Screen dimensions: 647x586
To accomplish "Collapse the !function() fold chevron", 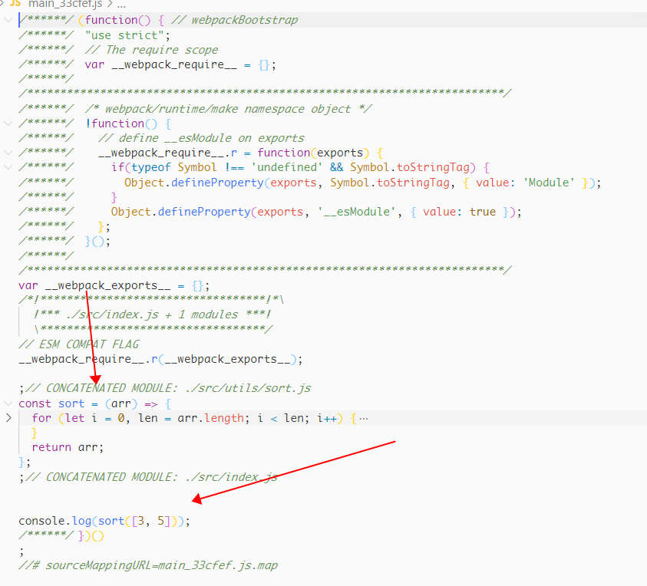I will (x=8, y=123).
